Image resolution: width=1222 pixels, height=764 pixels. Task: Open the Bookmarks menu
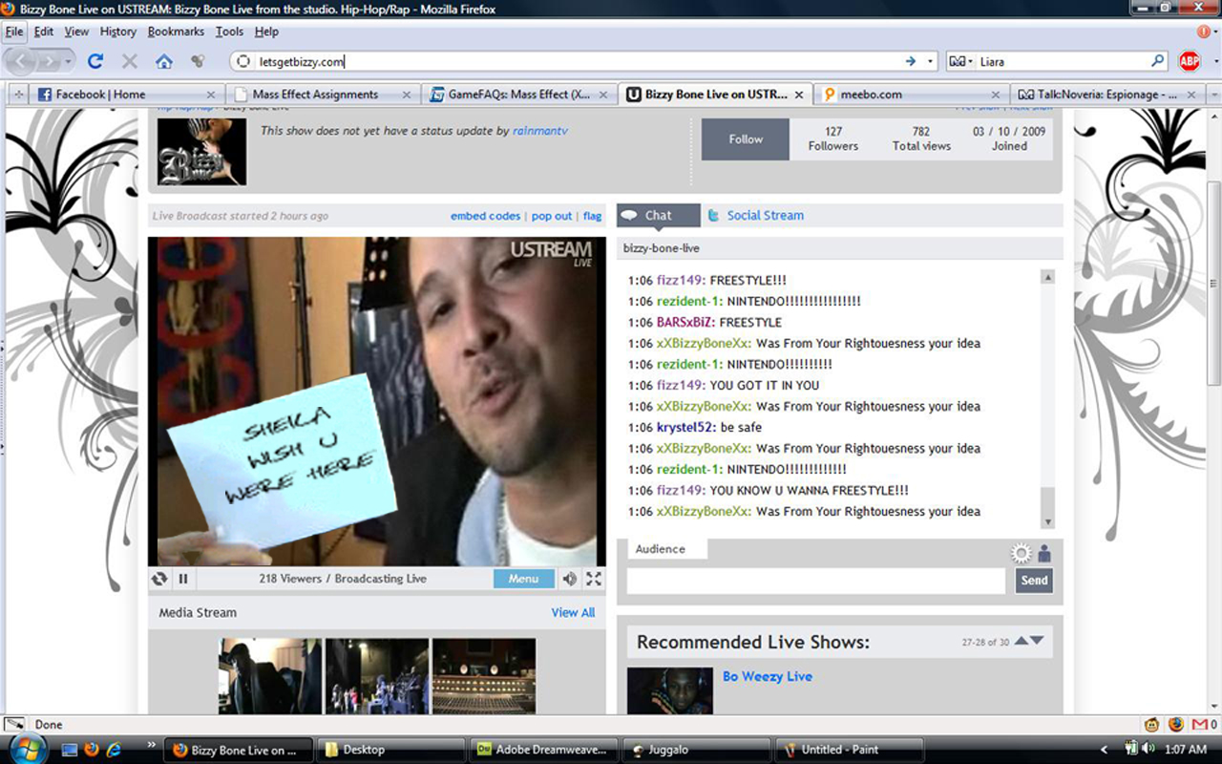176,32
